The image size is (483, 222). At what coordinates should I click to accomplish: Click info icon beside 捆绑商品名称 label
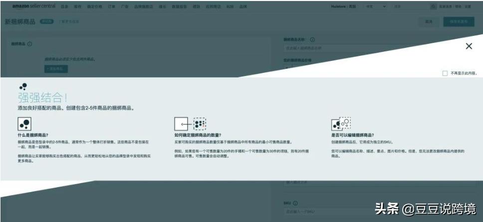(x=312, y=39)
